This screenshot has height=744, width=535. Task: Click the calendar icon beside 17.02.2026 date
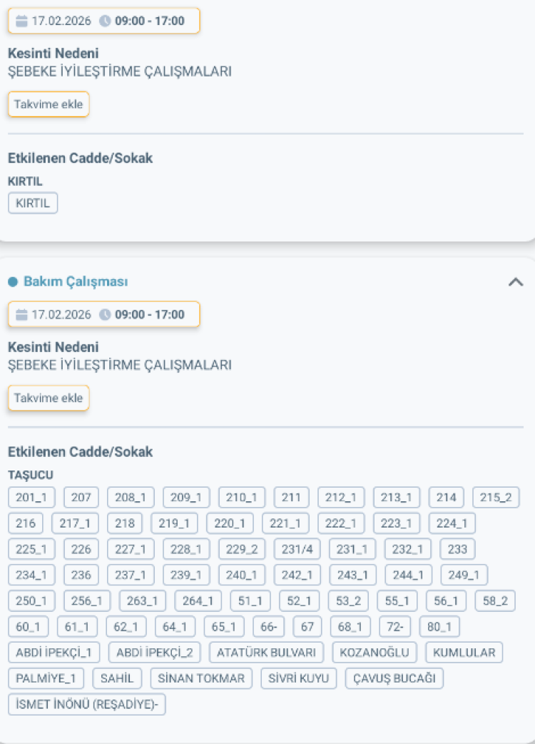[x=23, y=21]
